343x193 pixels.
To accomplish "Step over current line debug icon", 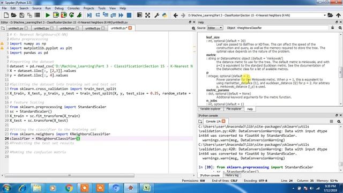I will [x=98, y=15].
